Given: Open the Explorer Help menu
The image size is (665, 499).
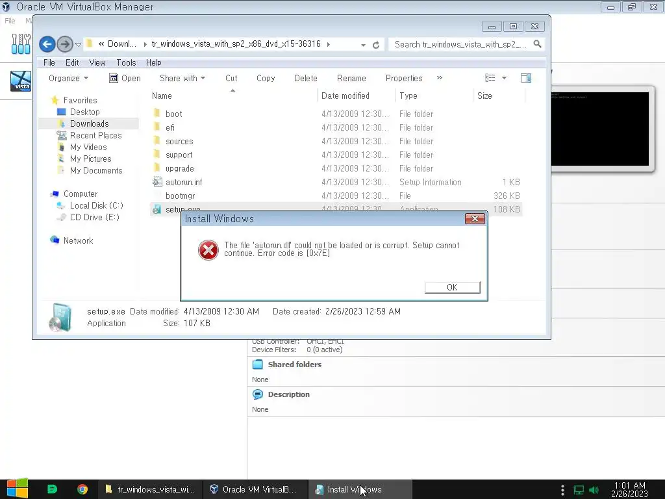Looking at the screenshot, I should pos(153,62).
